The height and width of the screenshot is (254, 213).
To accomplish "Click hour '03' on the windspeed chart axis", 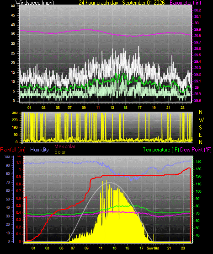I will 43,108.
